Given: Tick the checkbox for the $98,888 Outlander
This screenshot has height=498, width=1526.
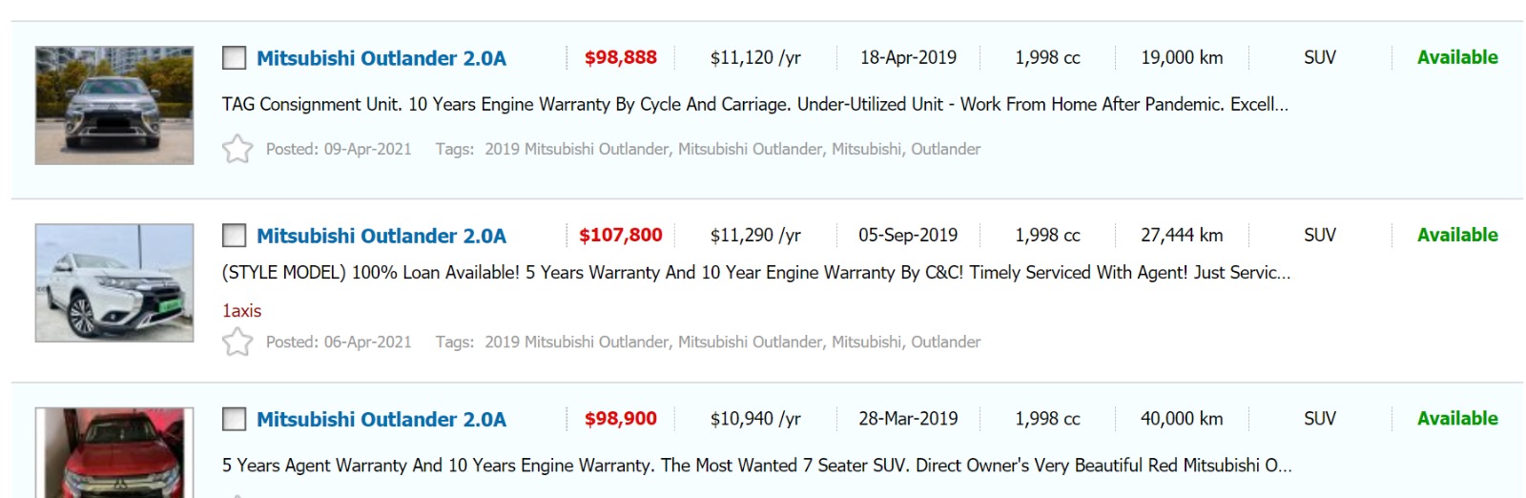Looking at the screenshot, I should tap(234, 58).
